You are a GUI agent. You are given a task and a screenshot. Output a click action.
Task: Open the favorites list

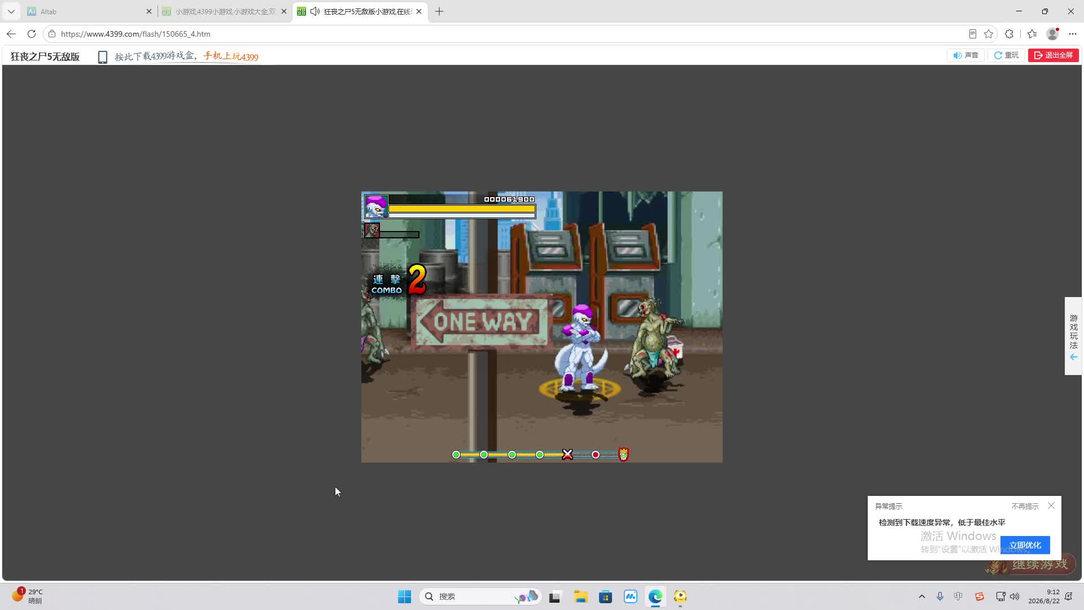[x=1033, y=34]
